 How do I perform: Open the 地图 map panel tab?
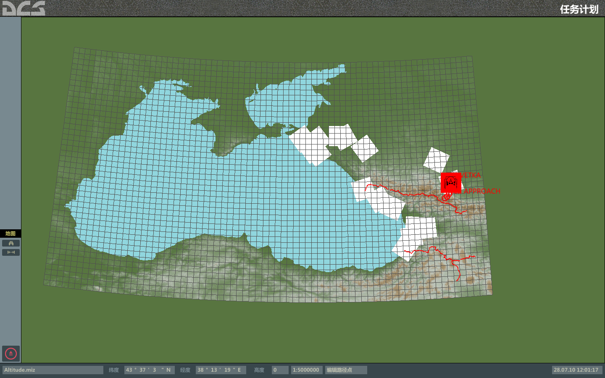11,234
